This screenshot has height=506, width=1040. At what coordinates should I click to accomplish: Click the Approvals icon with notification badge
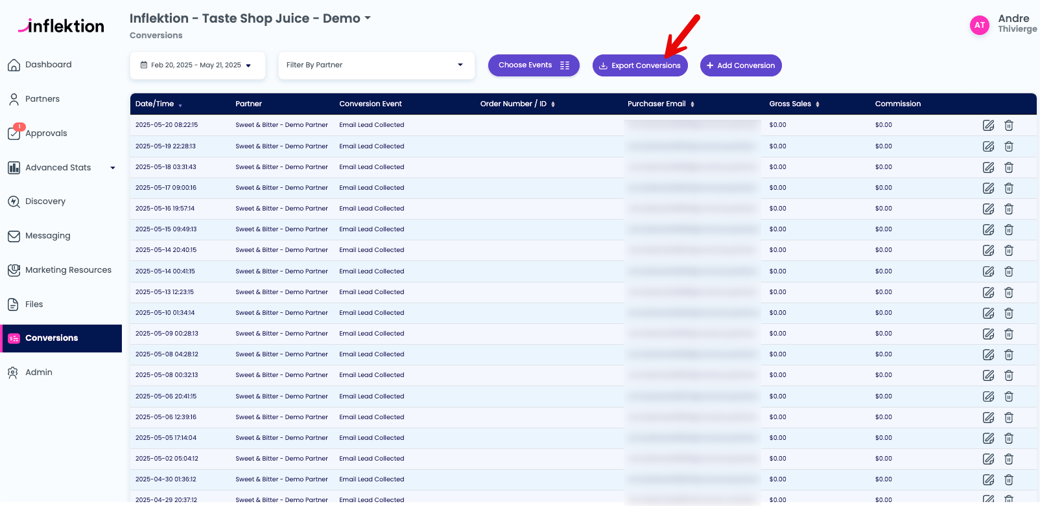pos(15,132)
